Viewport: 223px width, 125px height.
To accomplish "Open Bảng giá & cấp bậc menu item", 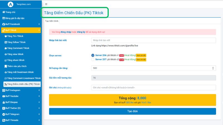I will point(21,18).
